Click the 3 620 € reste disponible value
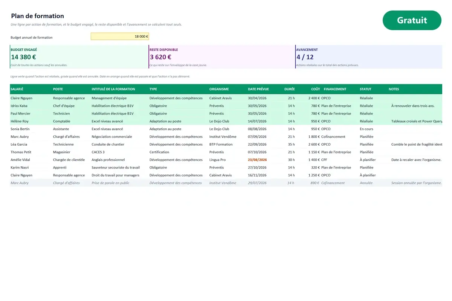452x301 pixels. pos(160,57)
